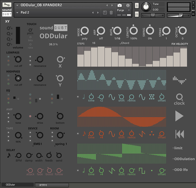This screenshot has width=196, height=188.
Task: Click the MODE poly knob
Action: 85,31
